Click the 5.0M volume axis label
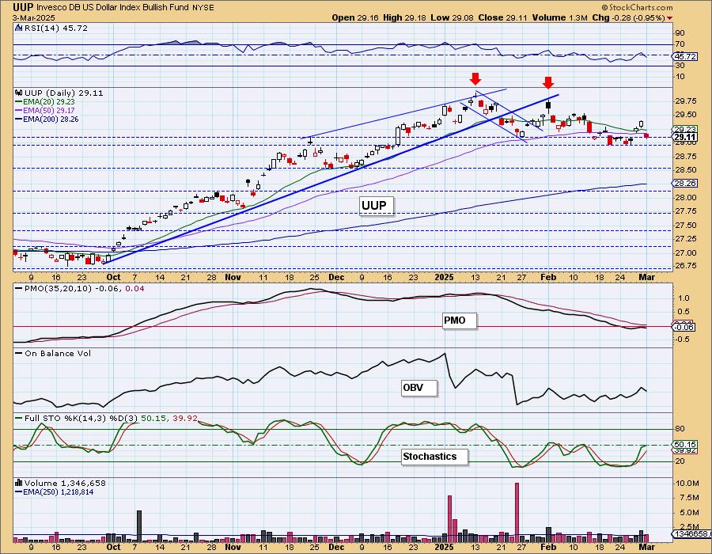This screenshot has height=554, width=712. [688, 513]
